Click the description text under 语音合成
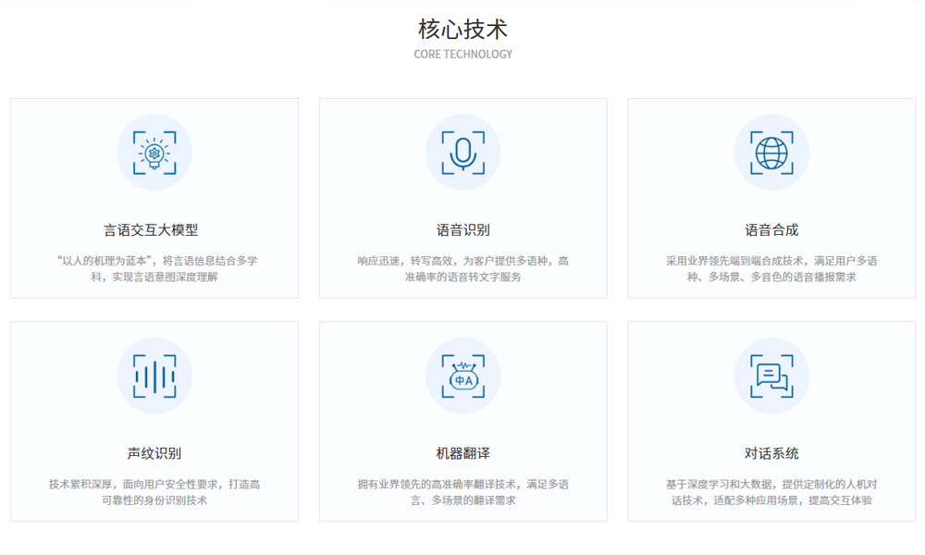This screenshot has height=555, width=925. point(771,268)
